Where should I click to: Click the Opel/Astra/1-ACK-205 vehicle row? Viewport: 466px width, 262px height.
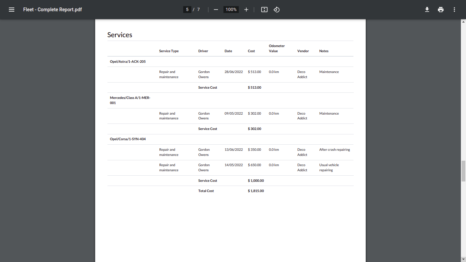coord(230,62)
